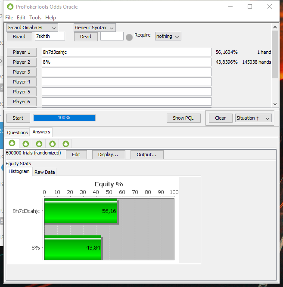The height and width of the screenshot is (287, 283).
Task: Click Player 1 equity text 56,1604%
Action: coord(227,52)
